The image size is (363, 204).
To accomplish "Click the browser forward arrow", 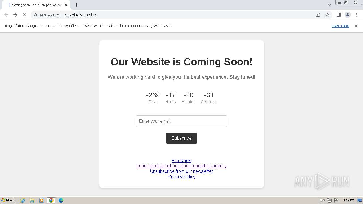I will pyautogui.click(x=15, y=15).
